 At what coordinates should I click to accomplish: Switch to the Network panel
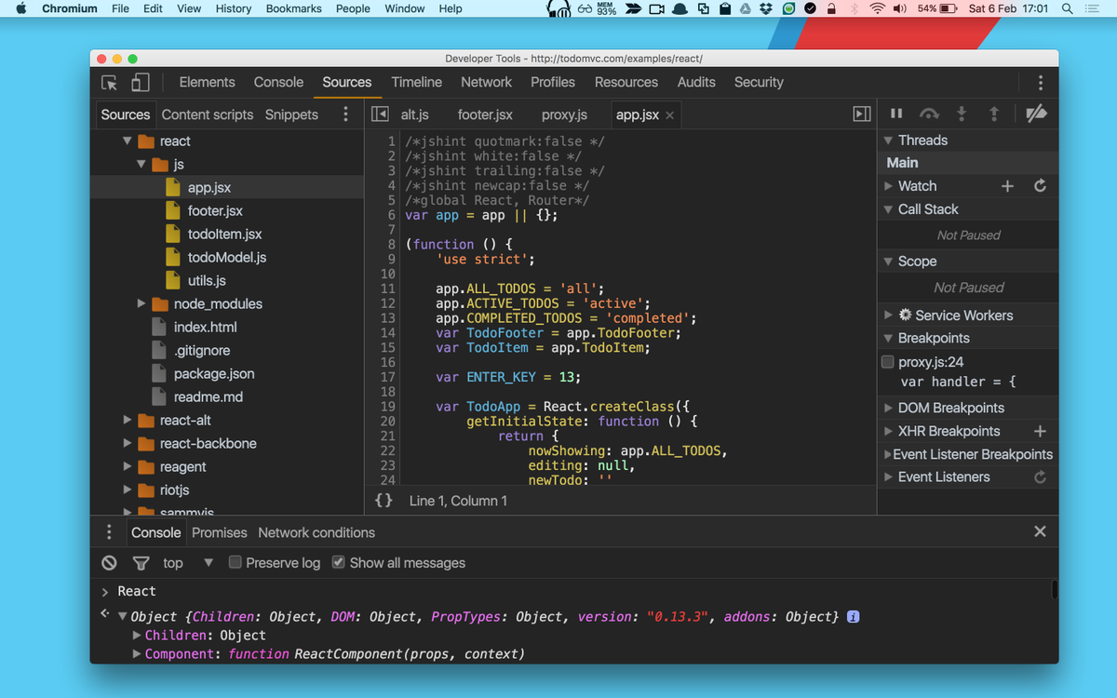pyautogui.click(x=486, y=82)
